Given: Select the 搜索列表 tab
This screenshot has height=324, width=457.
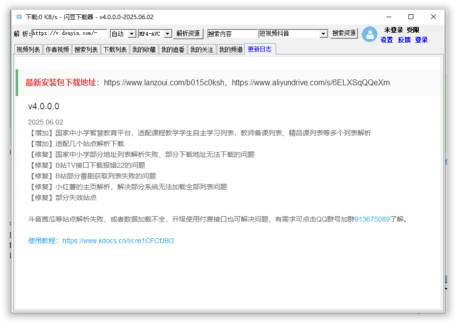Looking at the screenshot, I should 86,50.
